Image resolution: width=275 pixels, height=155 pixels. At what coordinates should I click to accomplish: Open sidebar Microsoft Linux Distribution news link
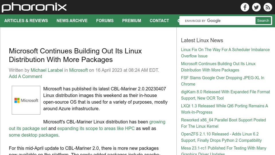[x=218, y=67]
